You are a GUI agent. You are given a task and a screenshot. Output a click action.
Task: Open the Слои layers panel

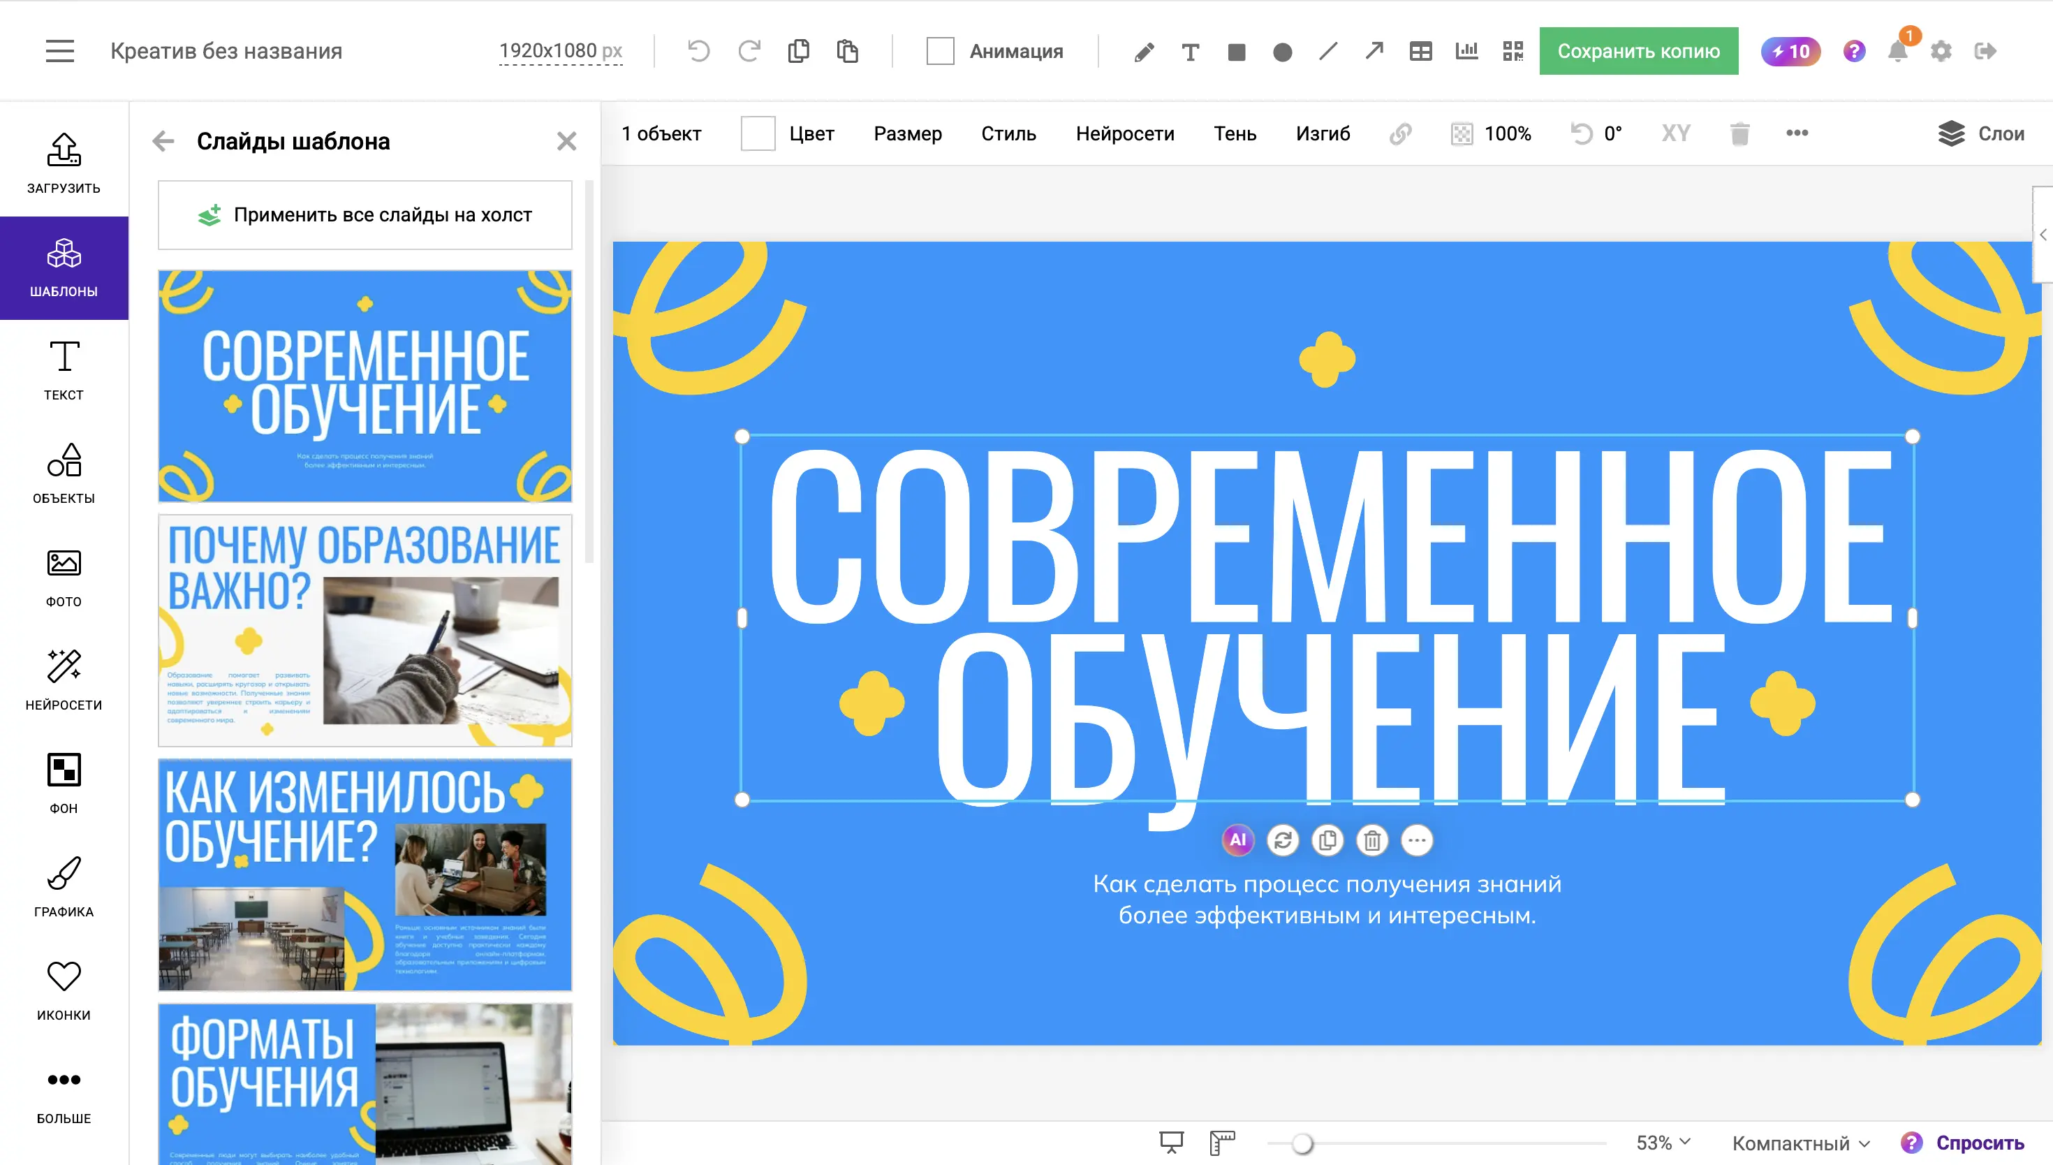point(1981,133)
